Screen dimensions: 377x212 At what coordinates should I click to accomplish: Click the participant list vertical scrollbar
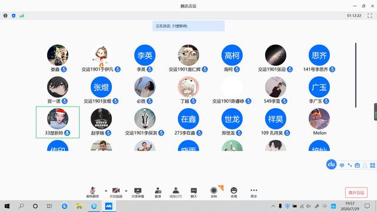[356, 75]
